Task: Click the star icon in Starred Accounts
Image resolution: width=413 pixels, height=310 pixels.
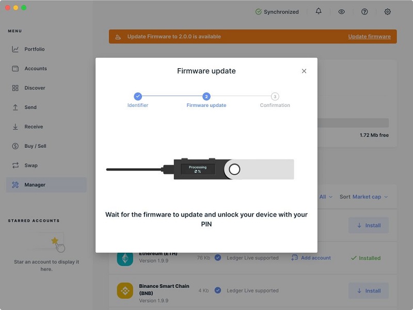Action: (x=55, y=240)
